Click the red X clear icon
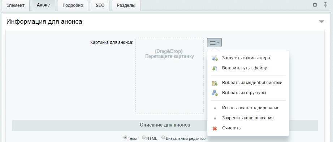Screen dimensions: 333x142 215,128
